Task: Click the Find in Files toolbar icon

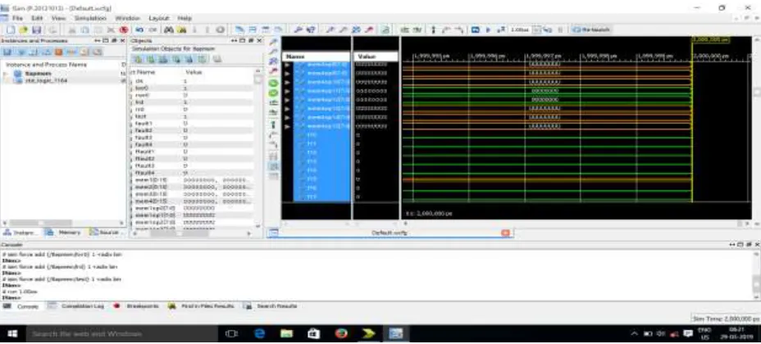Action: 181,29
